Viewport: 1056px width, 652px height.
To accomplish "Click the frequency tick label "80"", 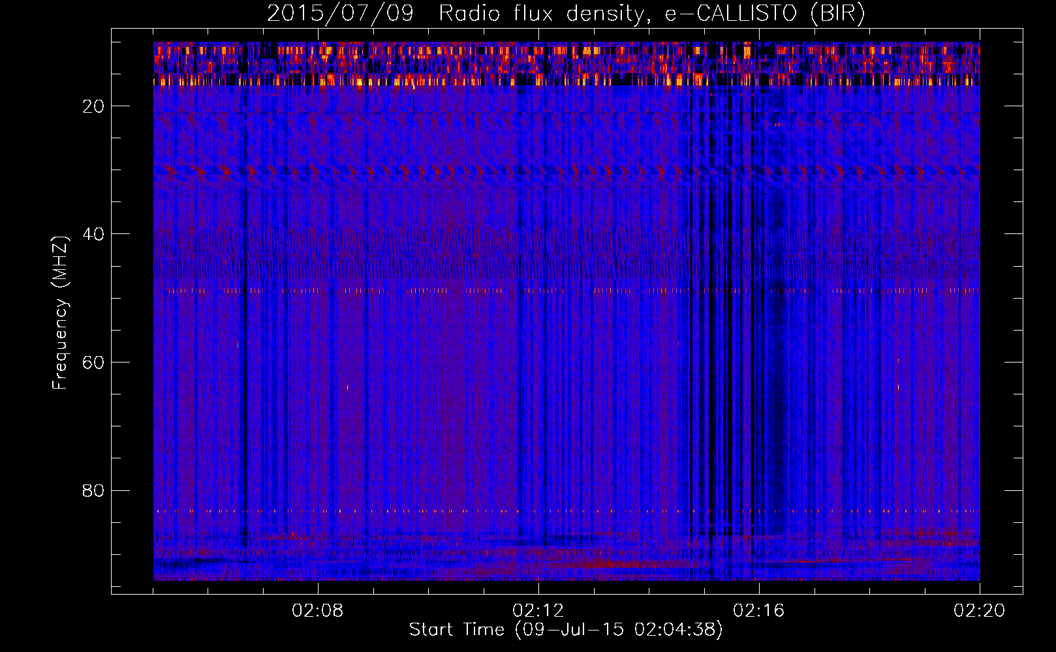I will pyautogui.click(x=94, y=490).
